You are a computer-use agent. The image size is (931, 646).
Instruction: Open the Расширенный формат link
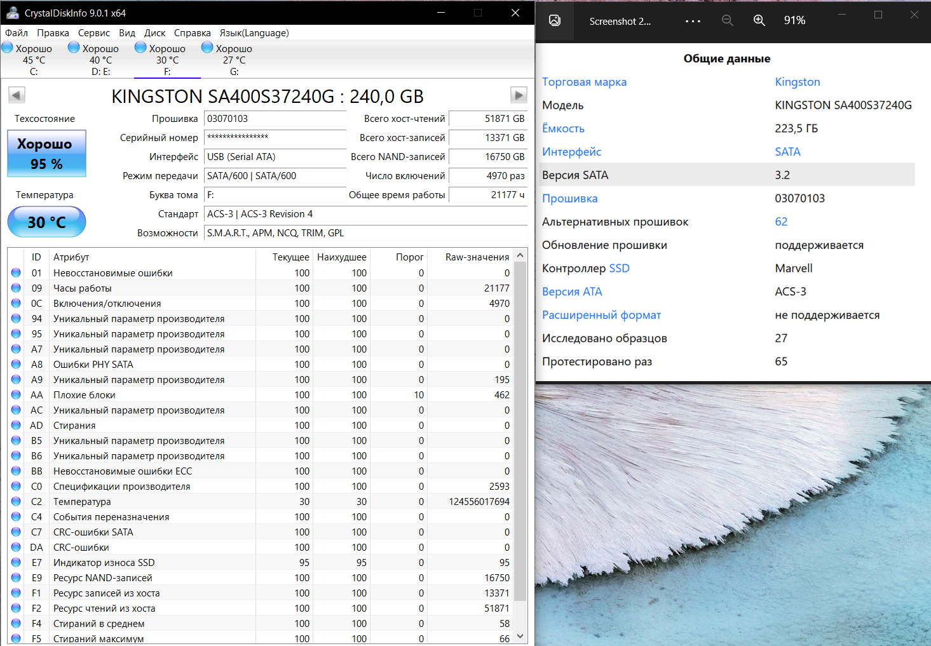601,315
